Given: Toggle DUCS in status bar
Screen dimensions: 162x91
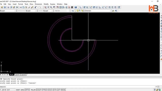Looking at the screenshot, I should tap(50, 90).
